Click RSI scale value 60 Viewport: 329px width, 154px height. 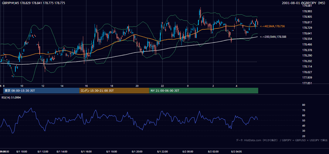pos(304,115)
